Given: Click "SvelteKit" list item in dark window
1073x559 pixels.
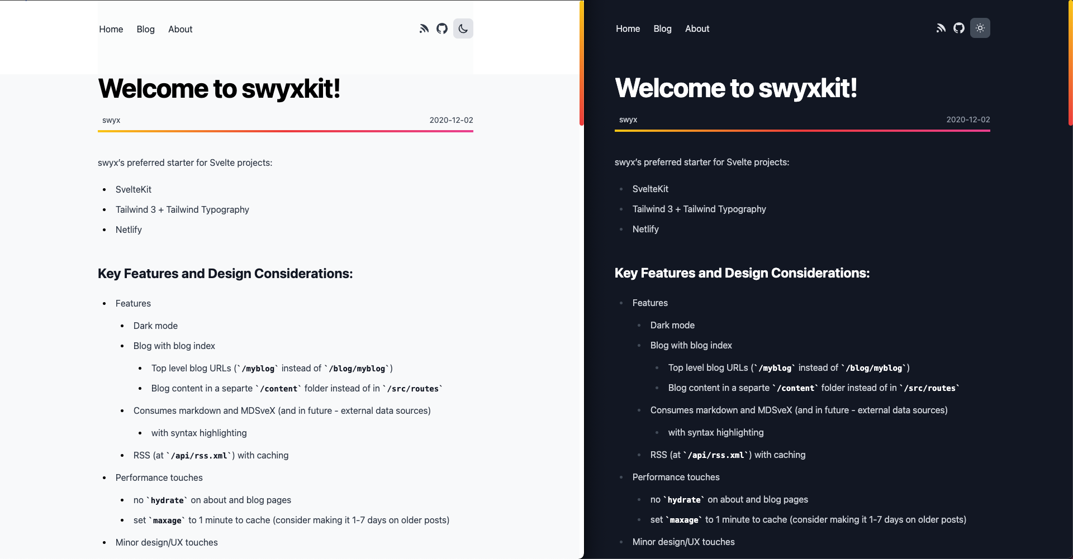Looking at the screenshot, I should click(651, 189).
